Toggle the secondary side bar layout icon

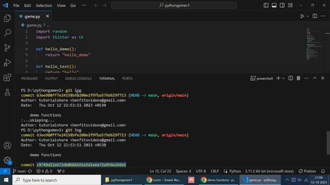(x=282, y=6)
